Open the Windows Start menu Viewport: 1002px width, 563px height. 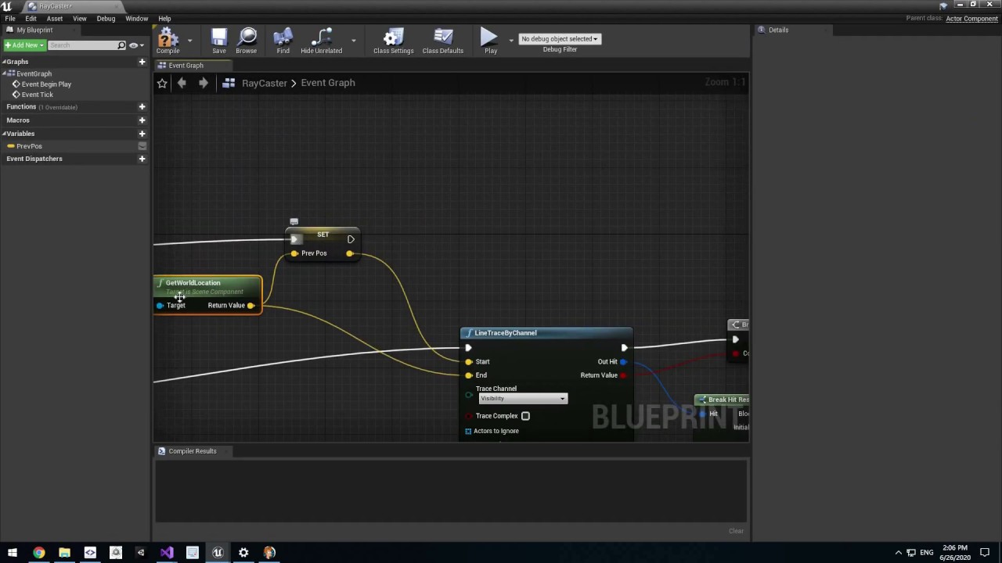[x=13, y=553]
